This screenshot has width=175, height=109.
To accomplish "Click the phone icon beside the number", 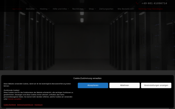I will coord(137,3).
